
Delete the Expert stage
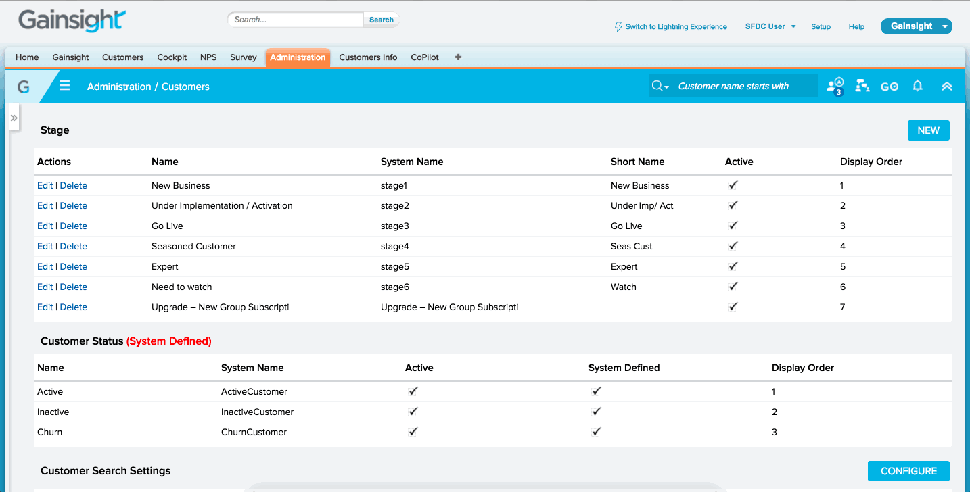(74, 266)
